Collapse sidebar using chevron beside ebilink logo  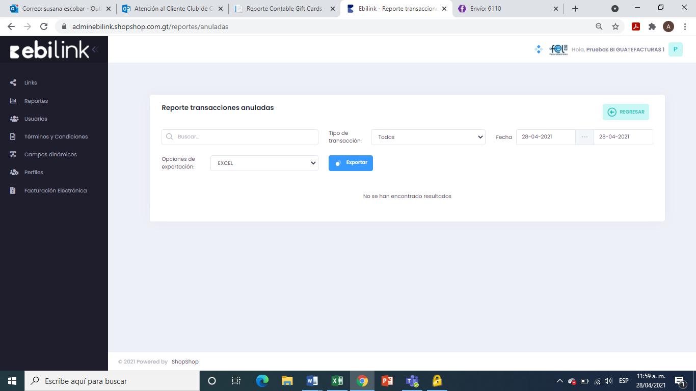click(x=95, y=49)
